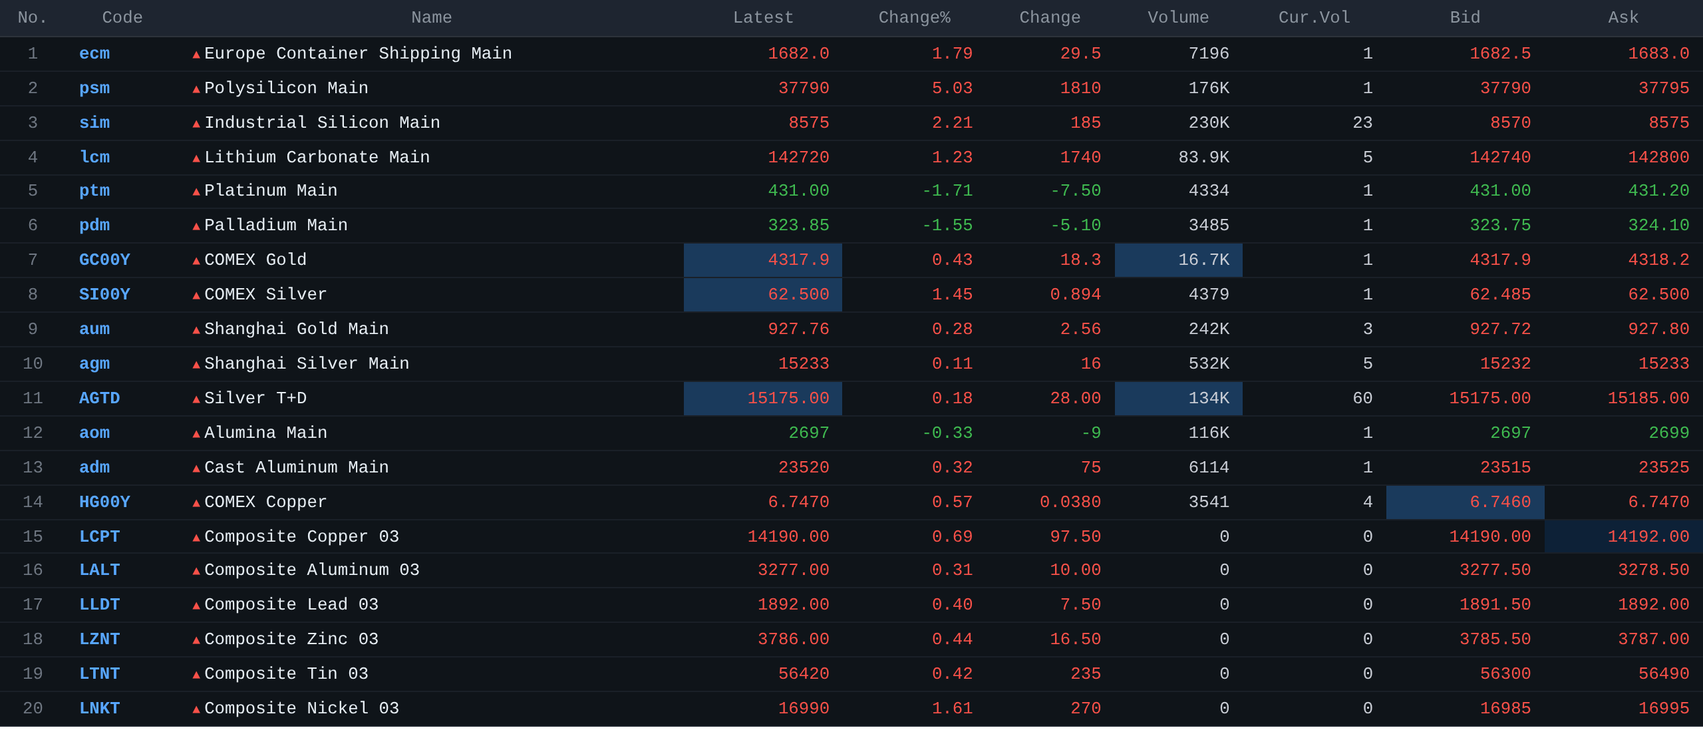This screenshot has height=736, width=1703.
Task: Select the COMEX Silver name
Action: point(265,295)
